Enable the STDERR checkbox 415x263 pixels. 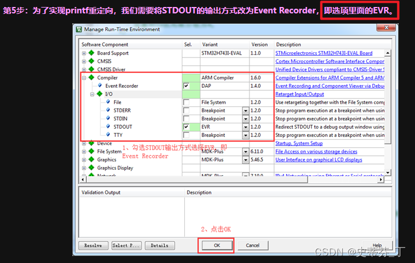(187, 110)
